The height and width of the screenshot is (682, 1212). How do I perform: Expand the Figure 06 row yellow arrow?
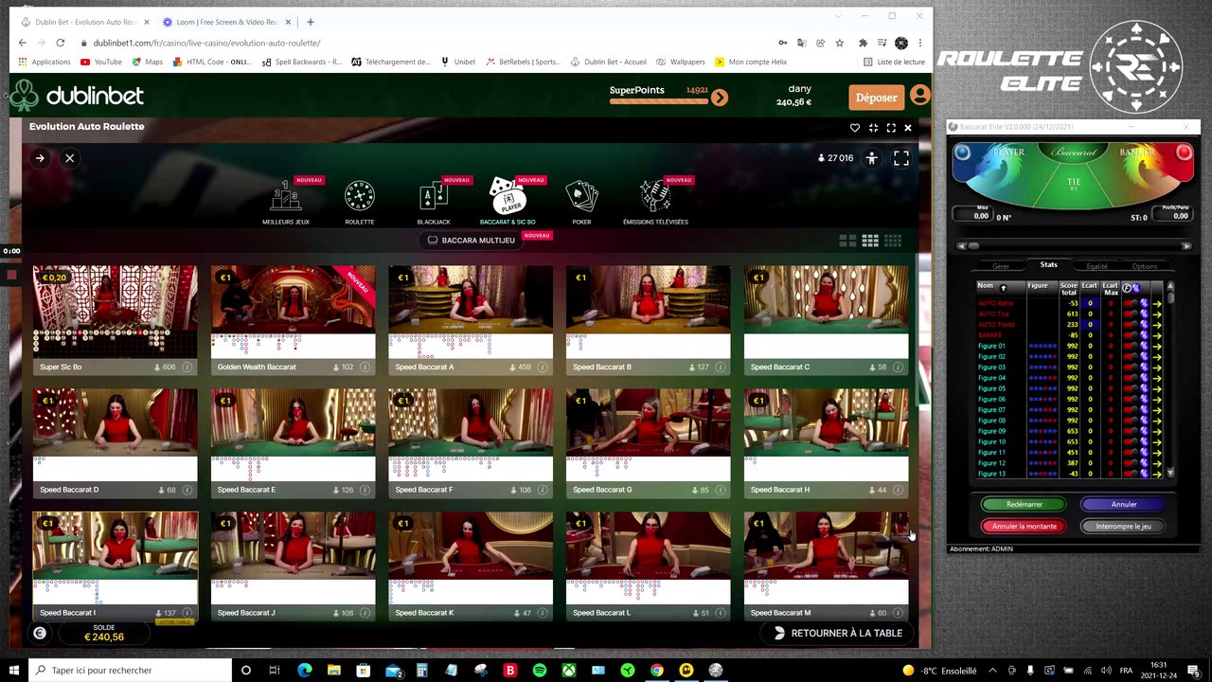(x=1157, y=400)
